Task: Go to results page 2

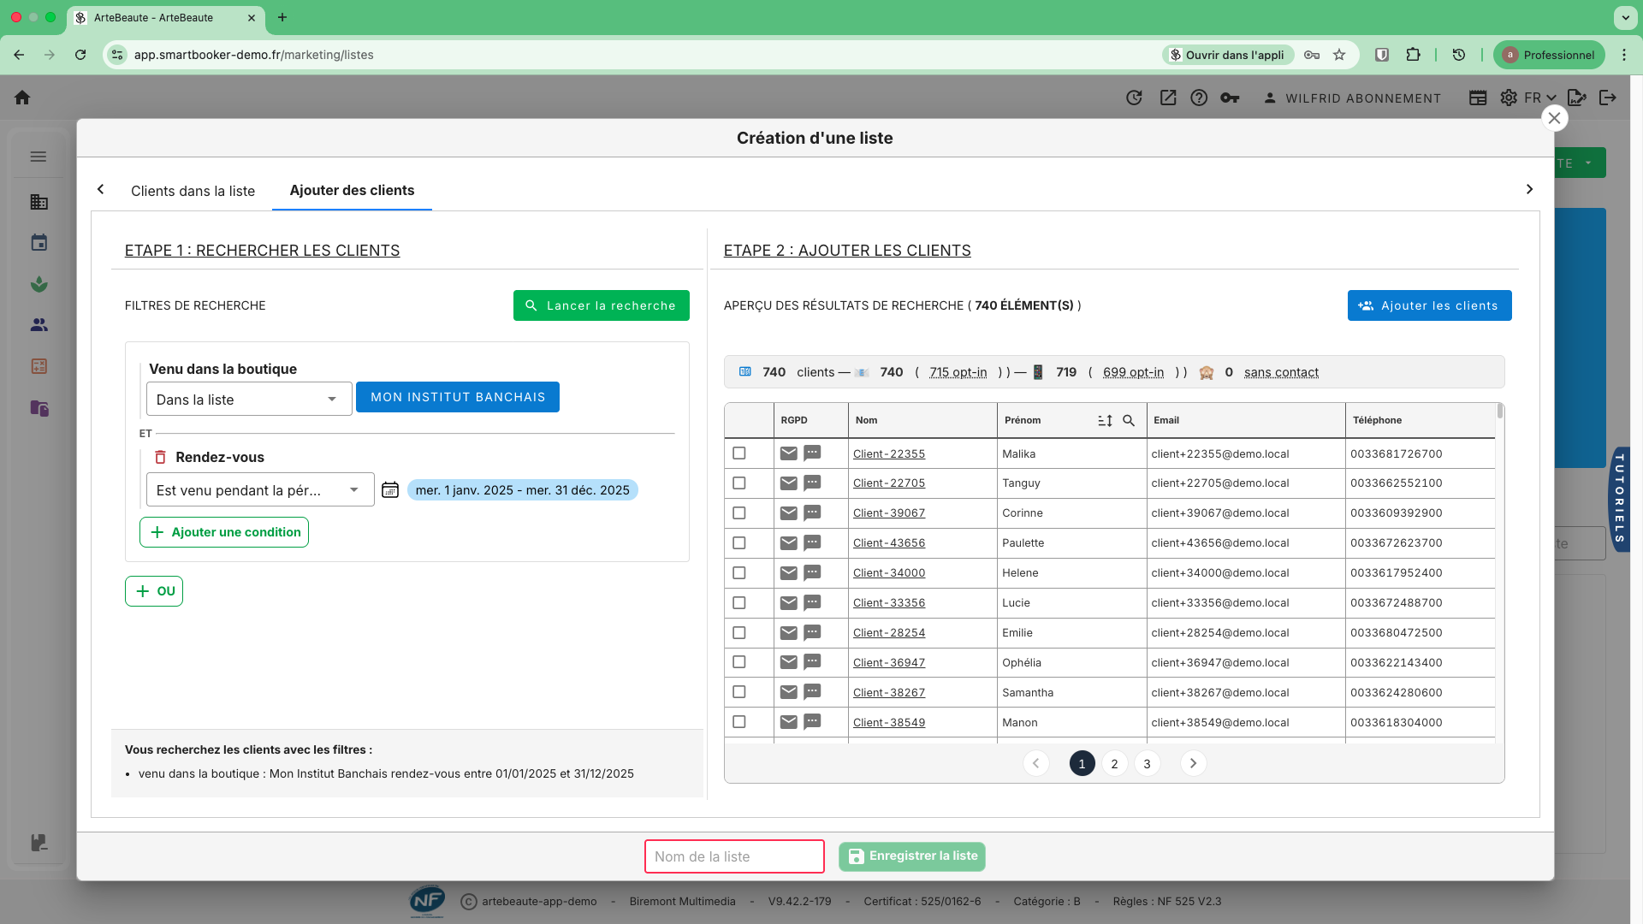Action: 1114,763
